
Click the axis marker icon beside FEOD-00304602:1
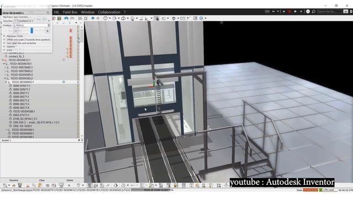tap(64, 82)
